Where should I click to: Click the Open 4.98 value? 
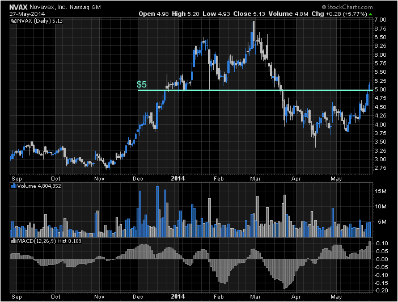click(x=154, y=14)
